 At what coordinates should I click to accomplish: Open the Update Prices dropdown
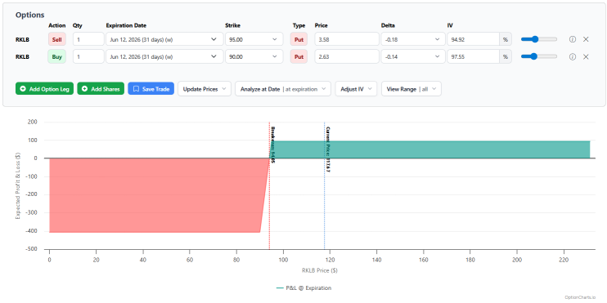205,88
